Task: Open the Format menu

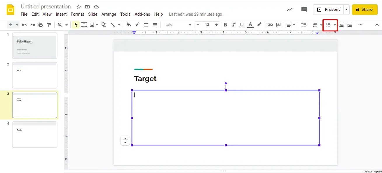Action: [77, 14]
